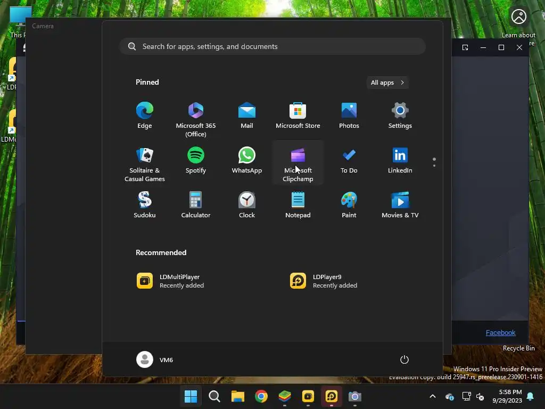
Task: Open the VM6 user account menu
Action: coord(155,359)
